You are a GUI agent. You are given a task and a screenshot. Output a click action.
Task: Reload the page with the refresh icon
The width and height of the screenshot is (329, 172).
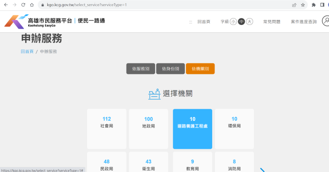23,5
